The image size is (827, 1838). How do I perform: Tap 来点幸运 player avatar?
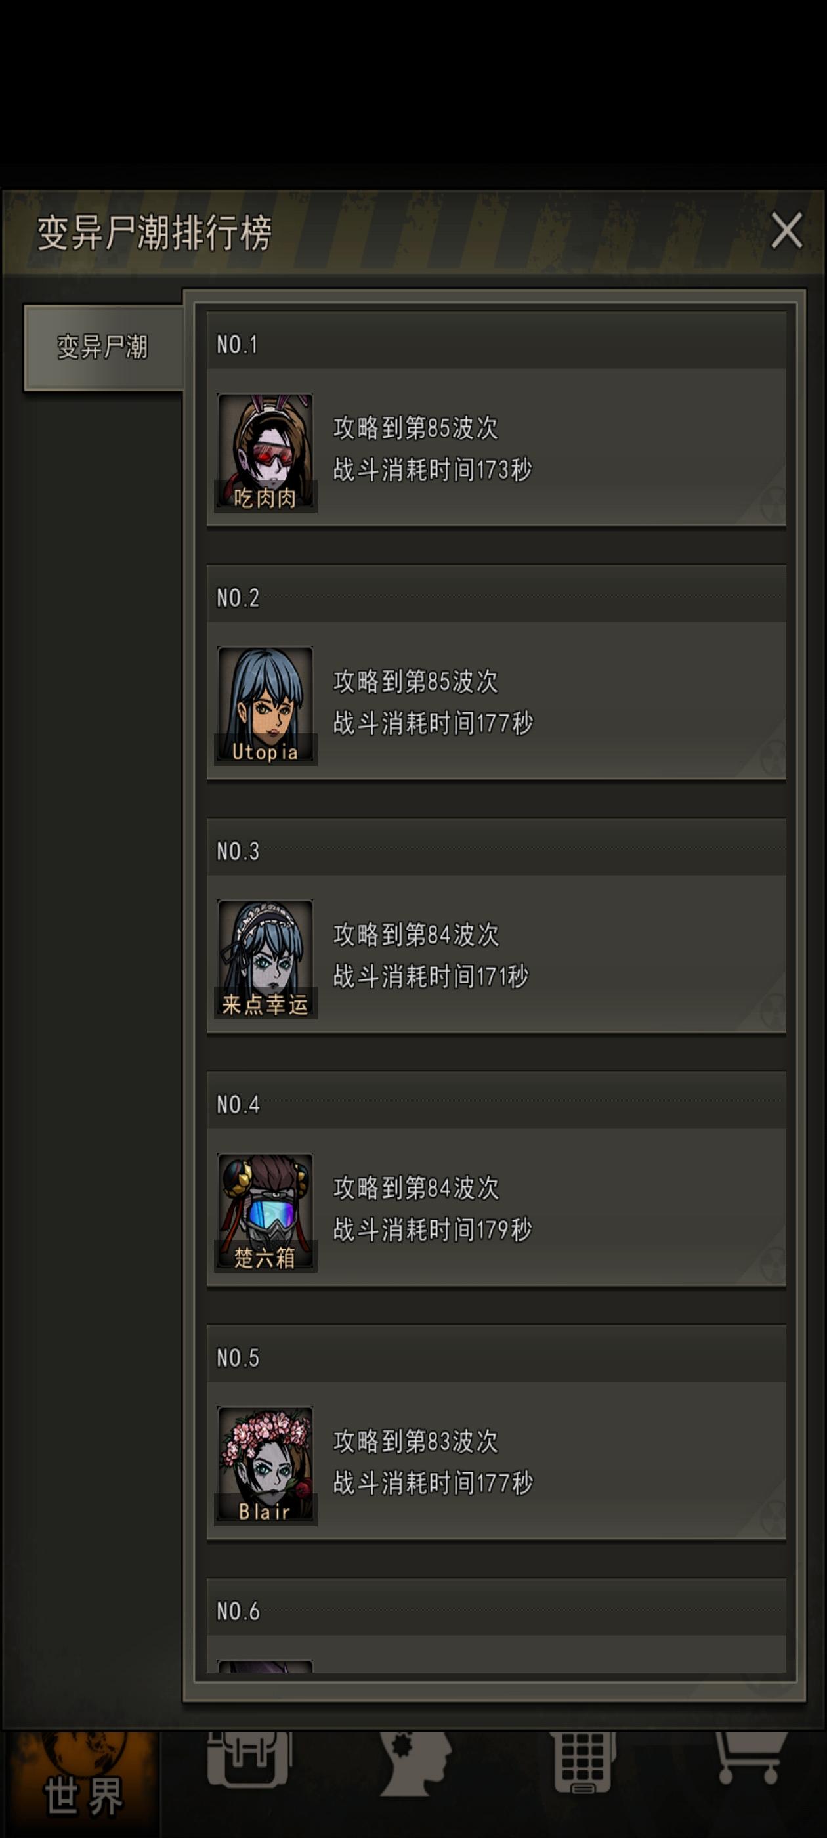265,959
